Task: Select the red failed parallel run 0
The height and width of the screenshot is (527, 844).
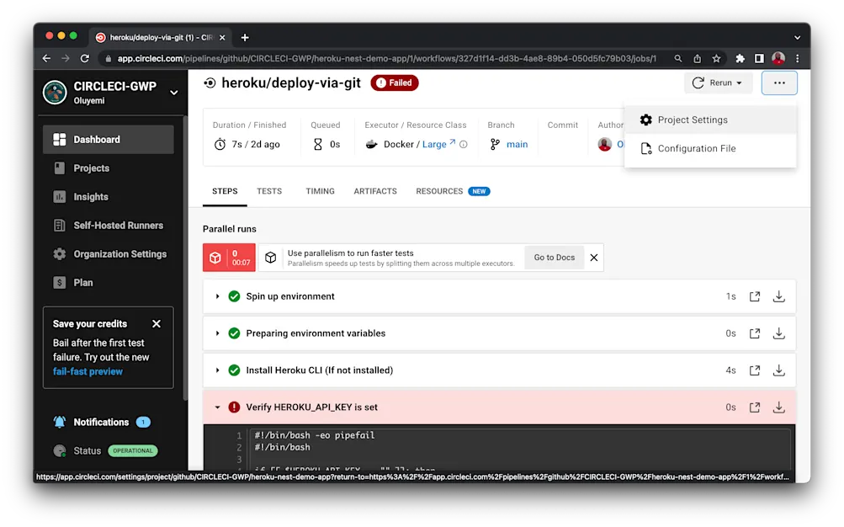Action: (229, 258)
